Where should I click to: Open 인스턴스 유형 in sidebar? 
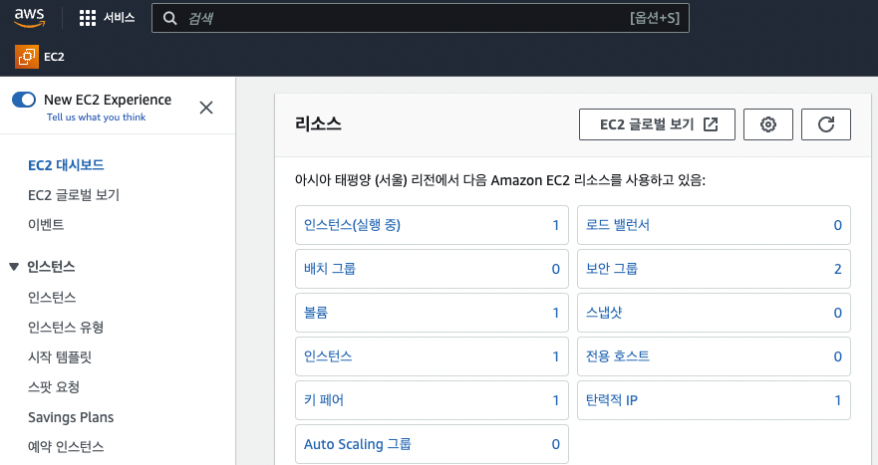(66, 327)
